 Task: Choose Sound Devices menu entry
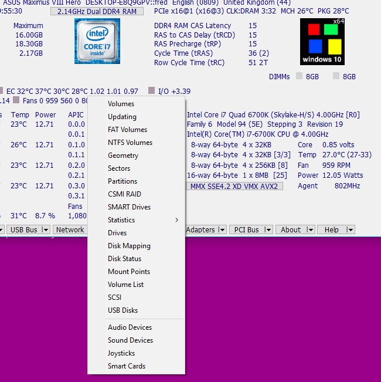coord(136,340)
